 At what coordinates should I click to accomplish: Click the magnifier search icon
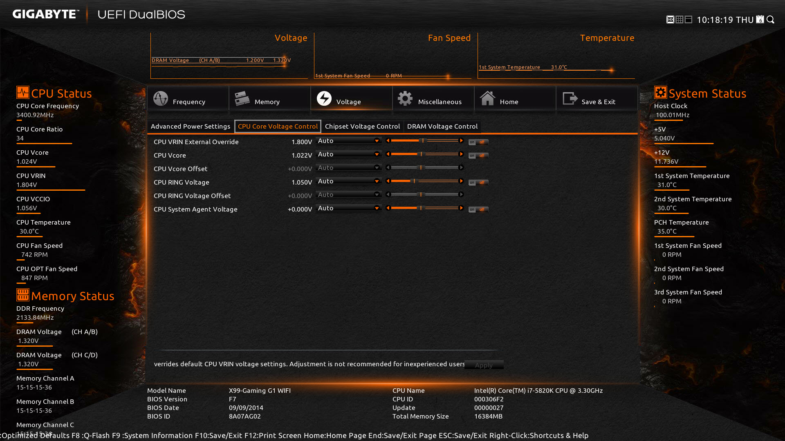(x=771, y=20)
